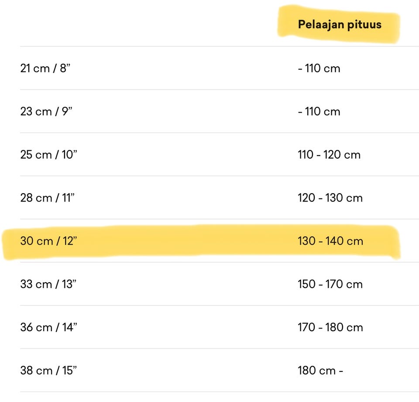
Task: Click the 110 - 120 cm height value
Action: (329, 155)
